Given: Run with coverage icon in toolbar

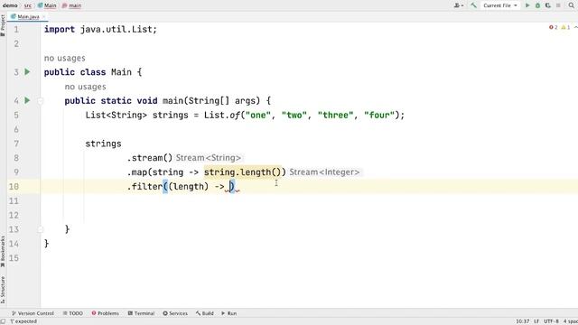Looking at the screenshot, I should (x=548, y=5).
